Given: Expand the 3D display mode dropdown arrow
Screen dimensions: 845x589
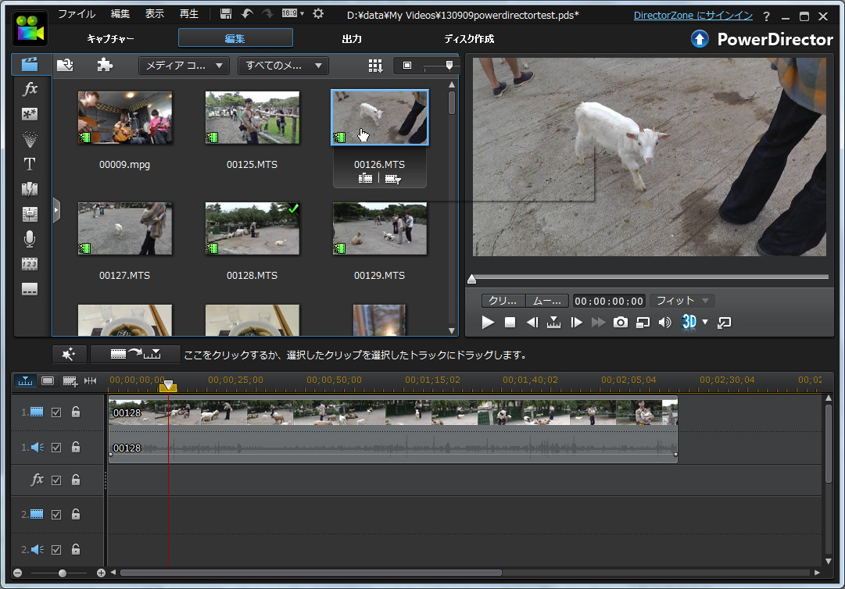Looking at the screenshot, I should coord(704,322).
